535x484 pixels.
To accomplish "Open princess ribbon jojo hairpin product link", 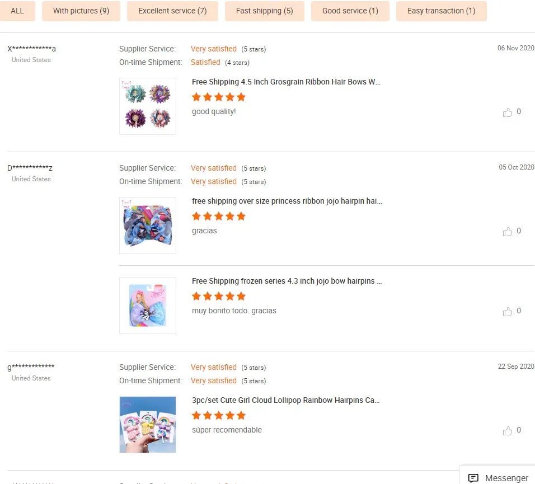I will tap(287, 201).
